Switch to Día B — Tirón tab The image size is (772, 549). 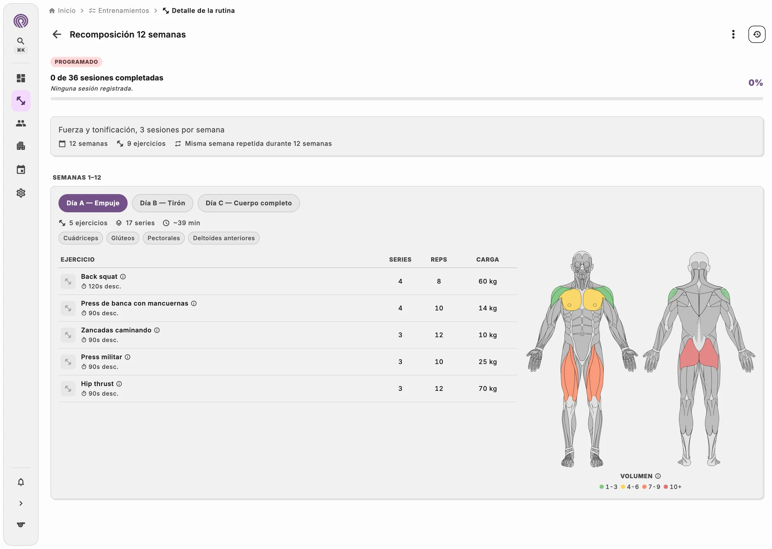point(163,203)
